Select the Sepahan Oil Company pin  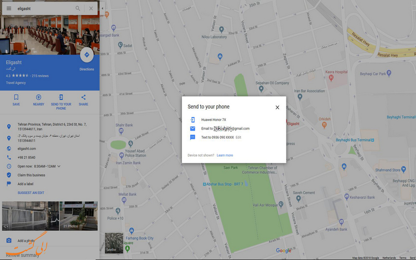click(261, 88)
